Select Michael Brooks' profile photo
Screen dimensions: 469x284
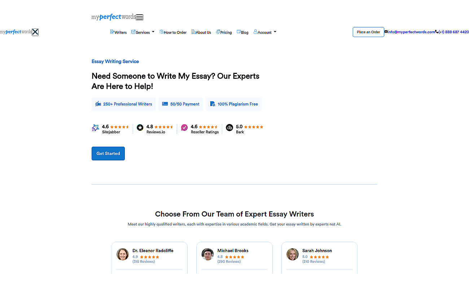[207, 254]
